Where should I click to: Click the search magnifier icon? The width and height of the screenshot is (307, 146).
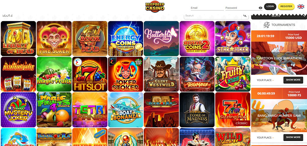click(245, 15)
